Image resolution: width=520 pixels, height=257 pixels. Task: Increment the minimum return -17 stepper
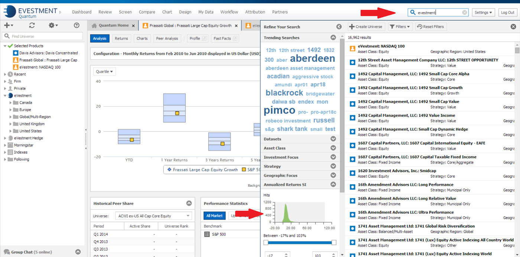tap(286, 254)
